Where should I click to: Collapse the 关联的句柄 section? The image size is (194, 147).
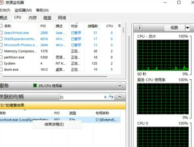120,97
